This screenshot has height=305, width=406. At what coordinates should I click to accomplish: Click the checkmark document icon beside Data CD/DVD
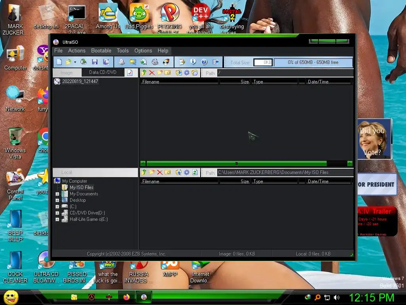130,73
